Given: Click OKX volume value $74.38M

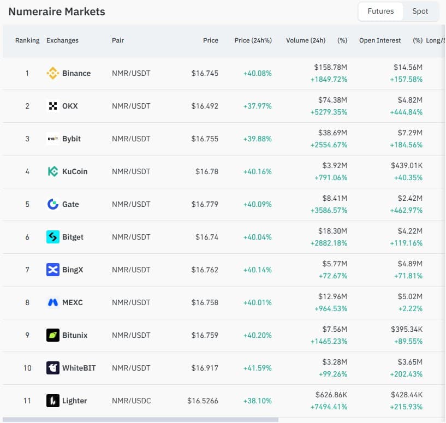Looking at the screenshot, I should point(332,100).
